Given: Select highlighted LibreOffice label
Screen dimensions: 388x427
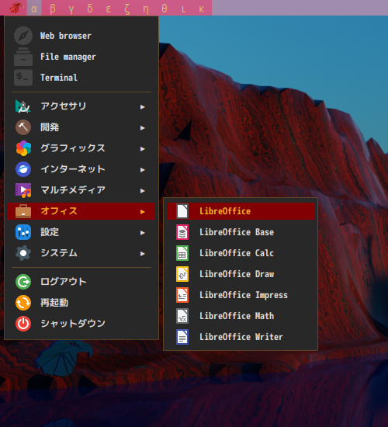Looking at the screenshot, I should 225,211.
